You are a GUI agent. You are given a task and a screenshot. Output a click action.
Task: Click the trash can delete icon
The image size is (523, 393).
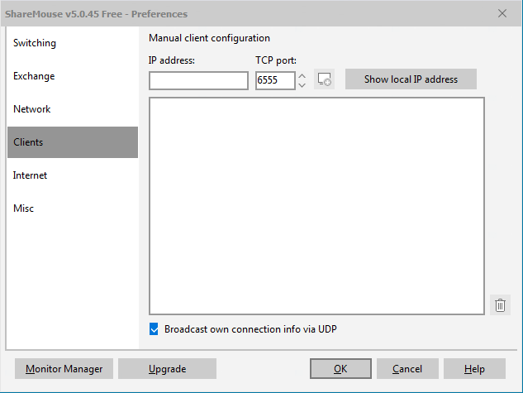(500, 304)
